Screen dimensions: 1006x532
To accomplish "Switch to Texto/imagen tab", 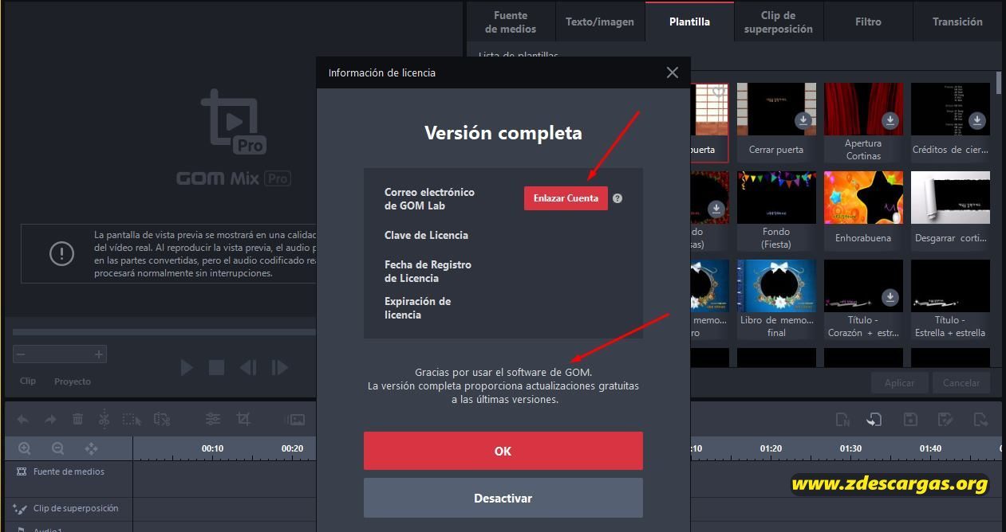I will tap(600, 22).
